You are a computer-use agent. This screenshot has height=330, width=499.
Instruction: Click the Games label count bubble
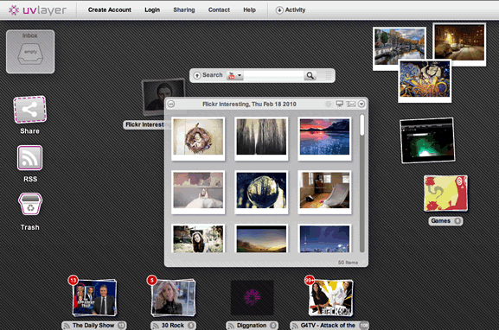457,221
